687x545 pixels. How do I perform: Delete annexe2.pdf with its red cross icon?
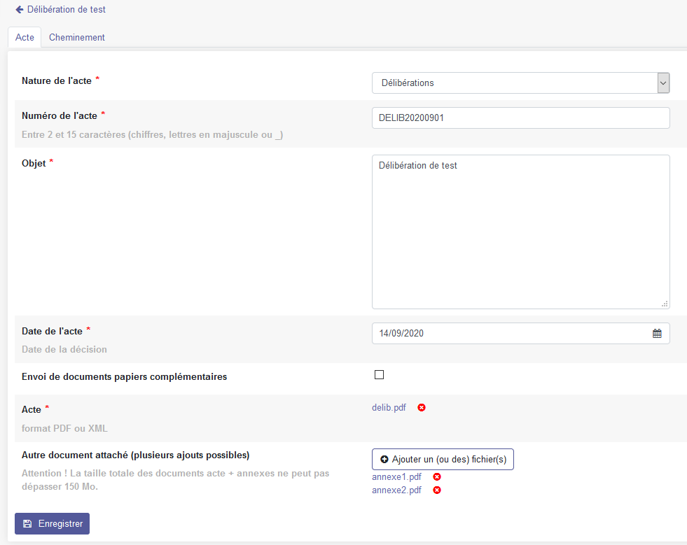437,490
